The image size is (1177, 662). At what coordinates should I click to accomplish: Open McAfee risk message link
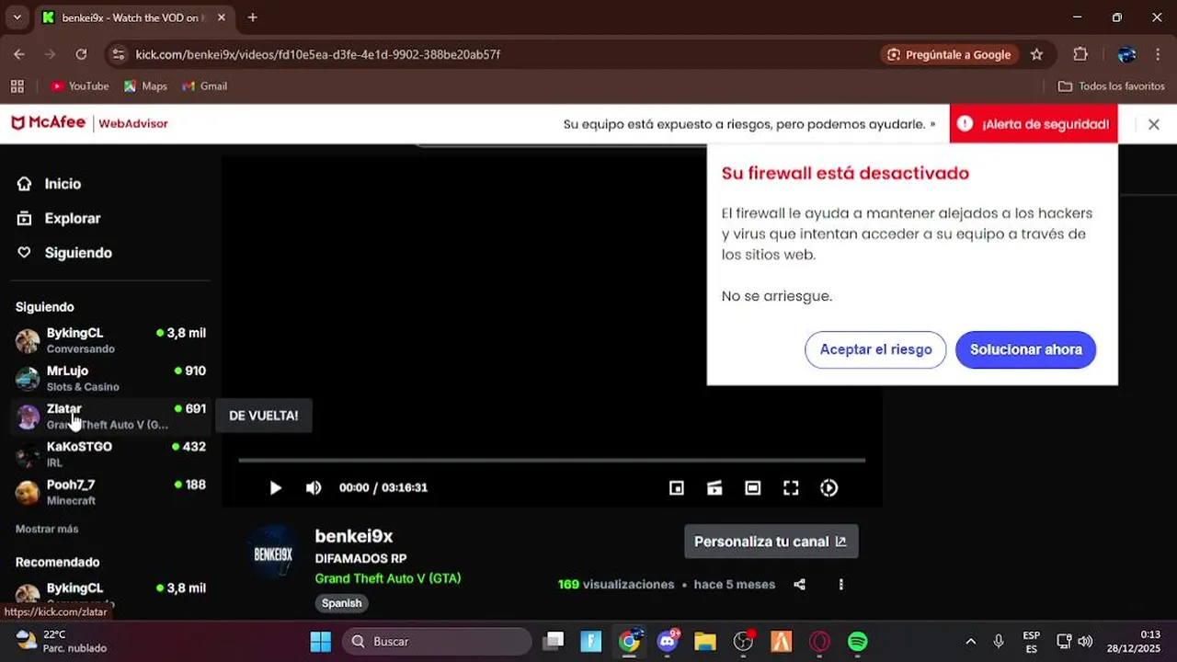(x=749, y=124)
